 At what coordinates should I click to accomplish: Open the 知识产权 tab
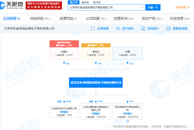(x=152, y=19)
